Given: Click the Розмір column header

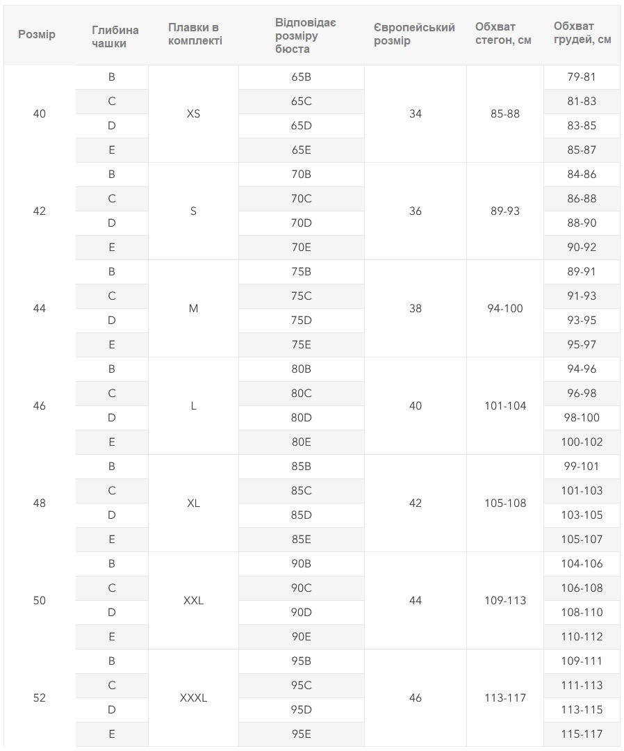Looking at the screenshot, I should (37, 35).
